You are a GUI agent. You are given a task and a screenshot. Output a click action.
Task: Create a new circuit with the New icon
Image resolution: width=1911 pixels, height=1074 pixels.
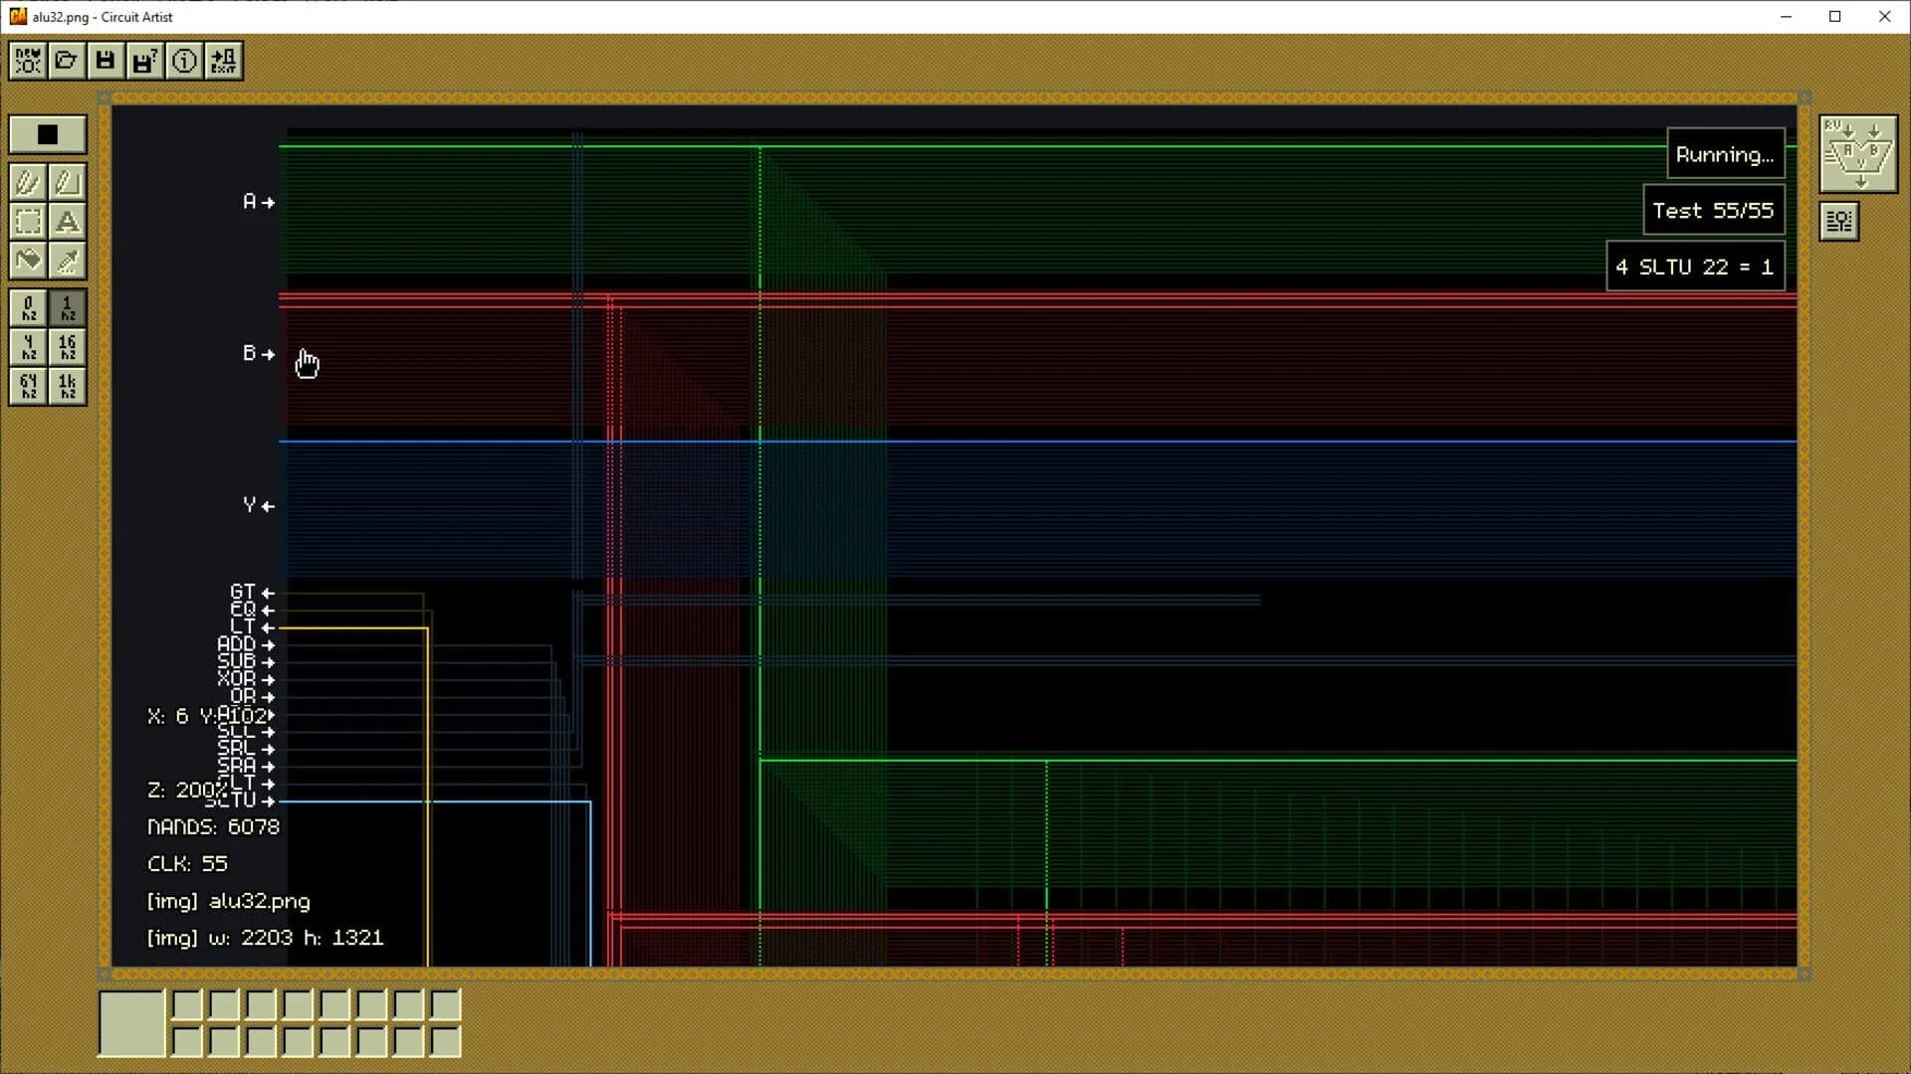pos(27,60)
